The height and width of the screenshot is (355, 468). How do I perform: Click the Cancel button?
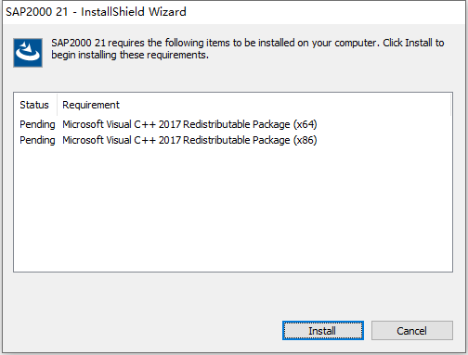412,331
